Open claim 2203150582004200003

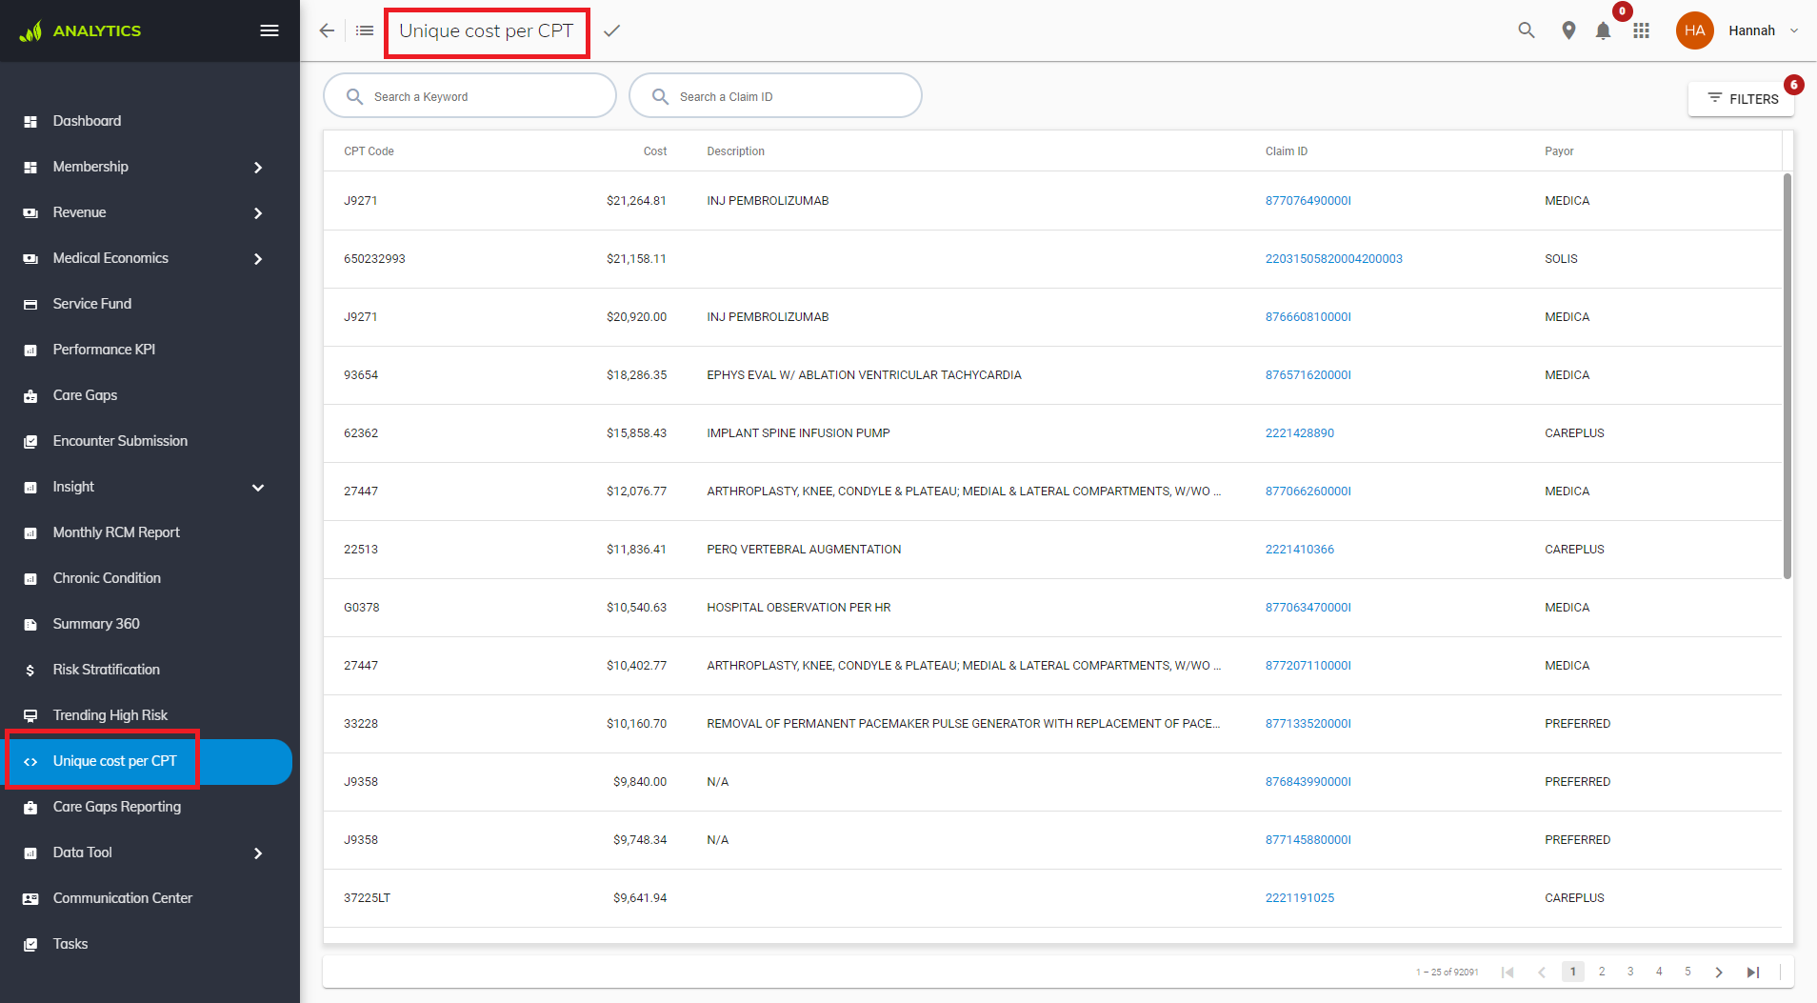pos(1333,259)
